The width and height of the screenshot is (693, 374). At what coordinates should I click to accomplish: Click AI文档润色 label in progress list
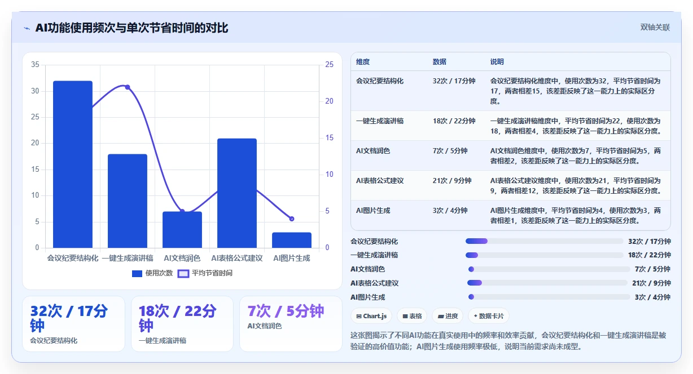click(x=368, y=269)
